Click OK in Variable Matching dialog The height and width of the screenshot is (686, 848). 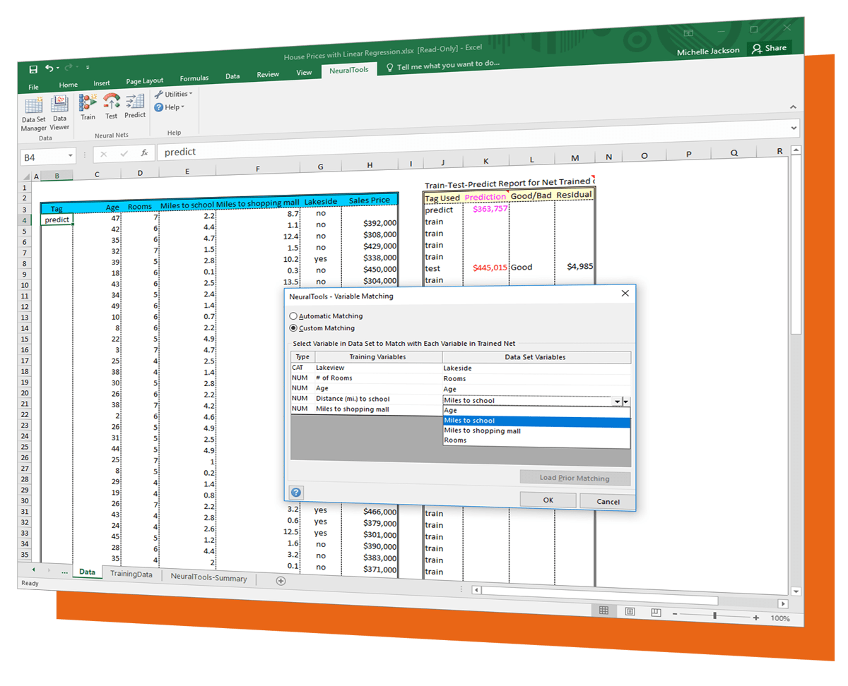pyautogui.click(x=548, y=500)
